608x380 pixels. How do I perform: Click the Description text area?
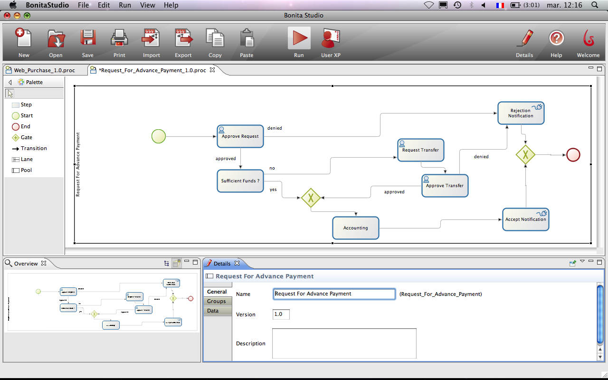click(x=344, y=343)
